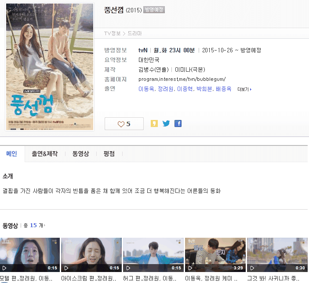
Task: Open video title 아이스크림 편_정려원..
Action: (88, 278)
